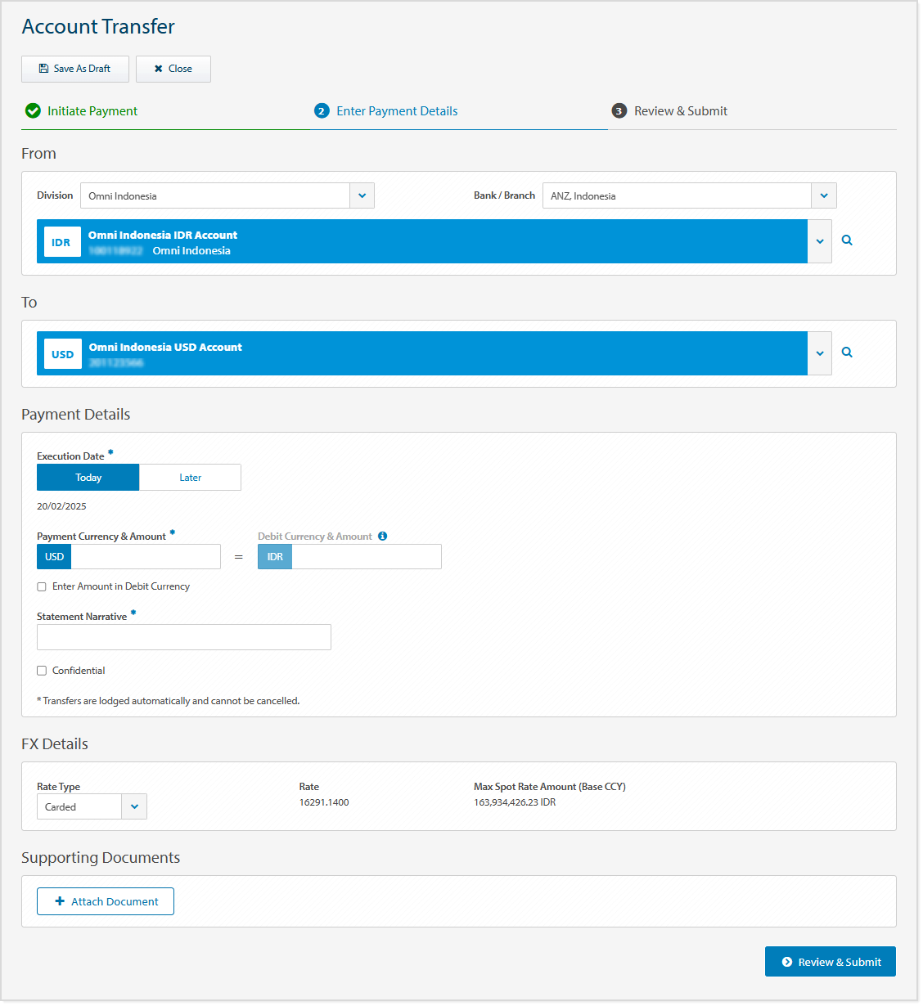Click the step 3 number circle icon

(619, 111)
